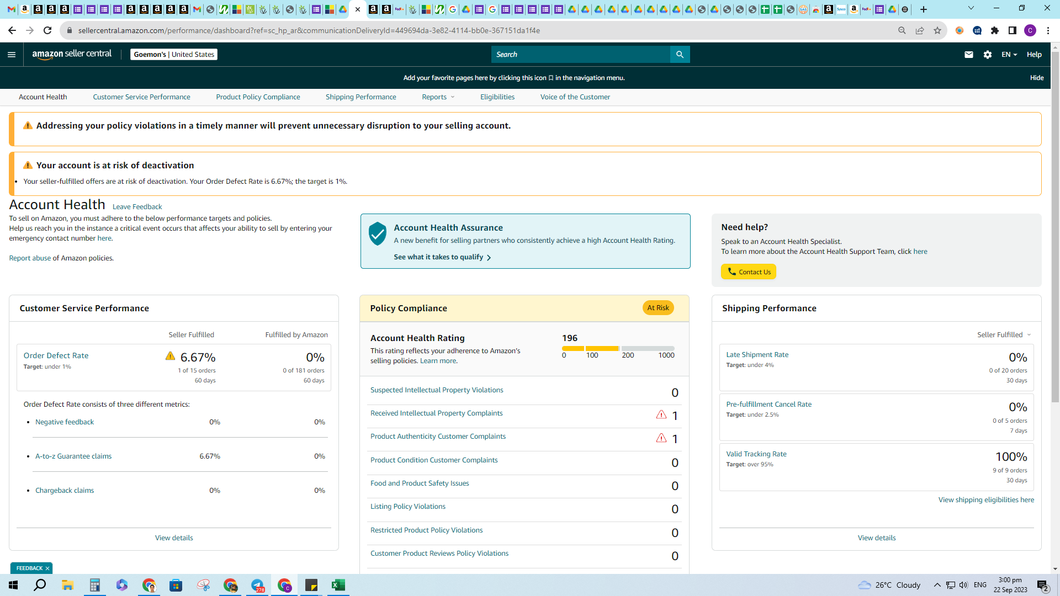This screenshot has height=596, width=1060.
Task: Open the Order Defect Rate link
Action: click(56, 355)
